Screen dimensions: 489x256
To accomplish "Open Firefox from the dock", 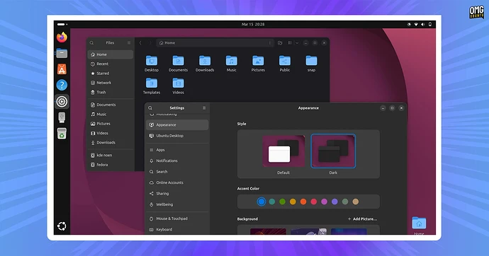I will coord(62,37).
